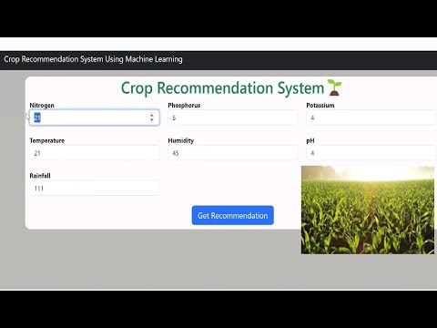Image resolution: width=437 pixels, height=328 pixels.
Task: Click into the Temperature field
Action: click(95, 153)
